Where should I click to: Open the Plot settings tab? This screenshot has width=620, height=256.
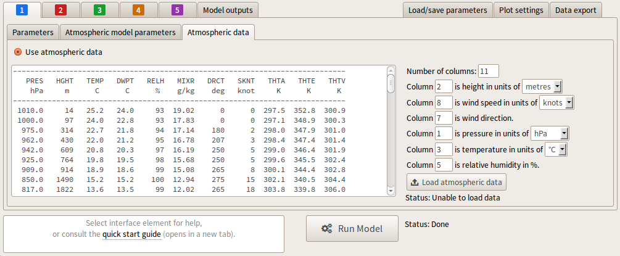click(521, 10)
